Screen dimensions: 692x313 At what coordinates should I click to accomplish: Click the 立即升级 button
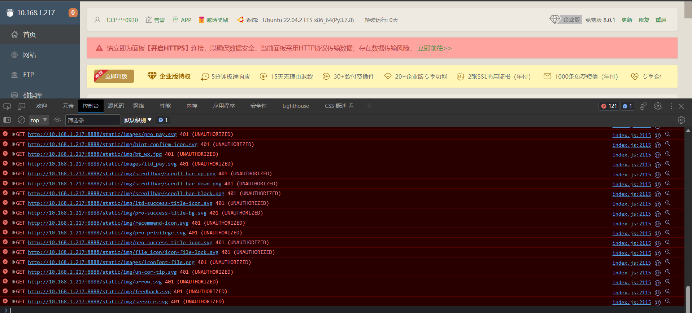tap(114, 76)
